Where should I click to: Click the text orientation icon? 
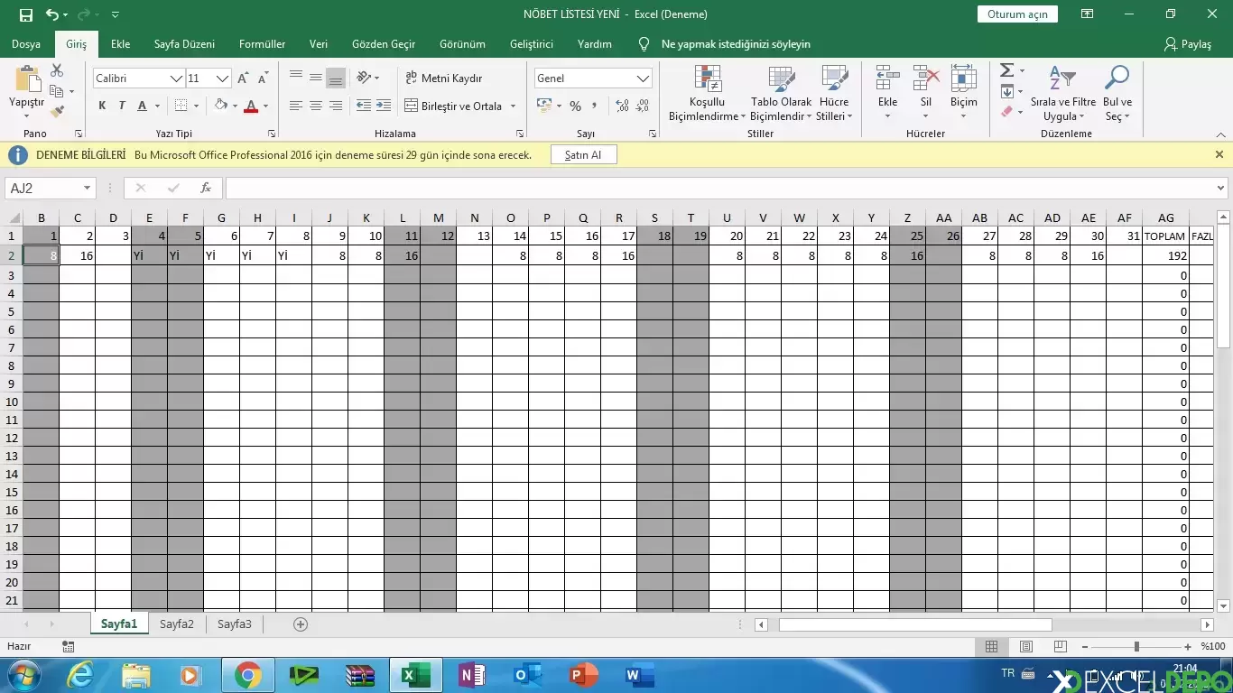pyautogui.click(x=364, y=78)
